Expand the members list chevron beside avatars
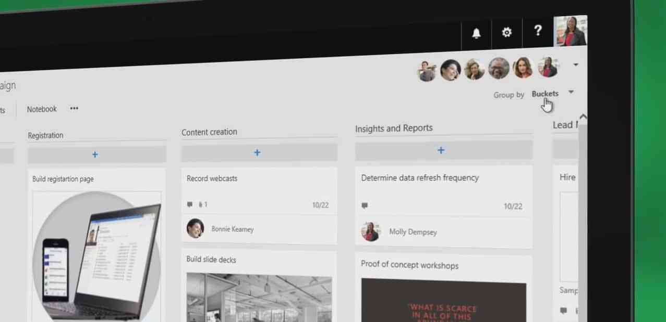 576,64
